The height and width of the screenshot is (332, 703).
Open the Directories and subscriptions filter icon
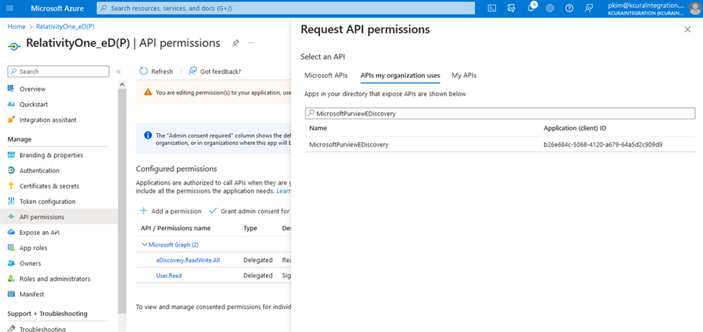pos(511,8)
